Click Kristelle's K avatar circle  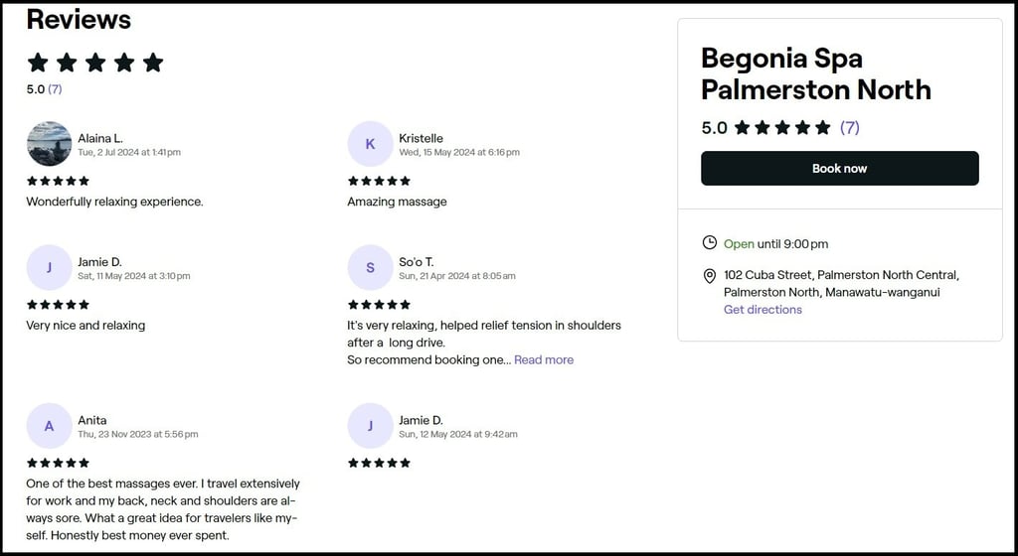click(370, 144)
